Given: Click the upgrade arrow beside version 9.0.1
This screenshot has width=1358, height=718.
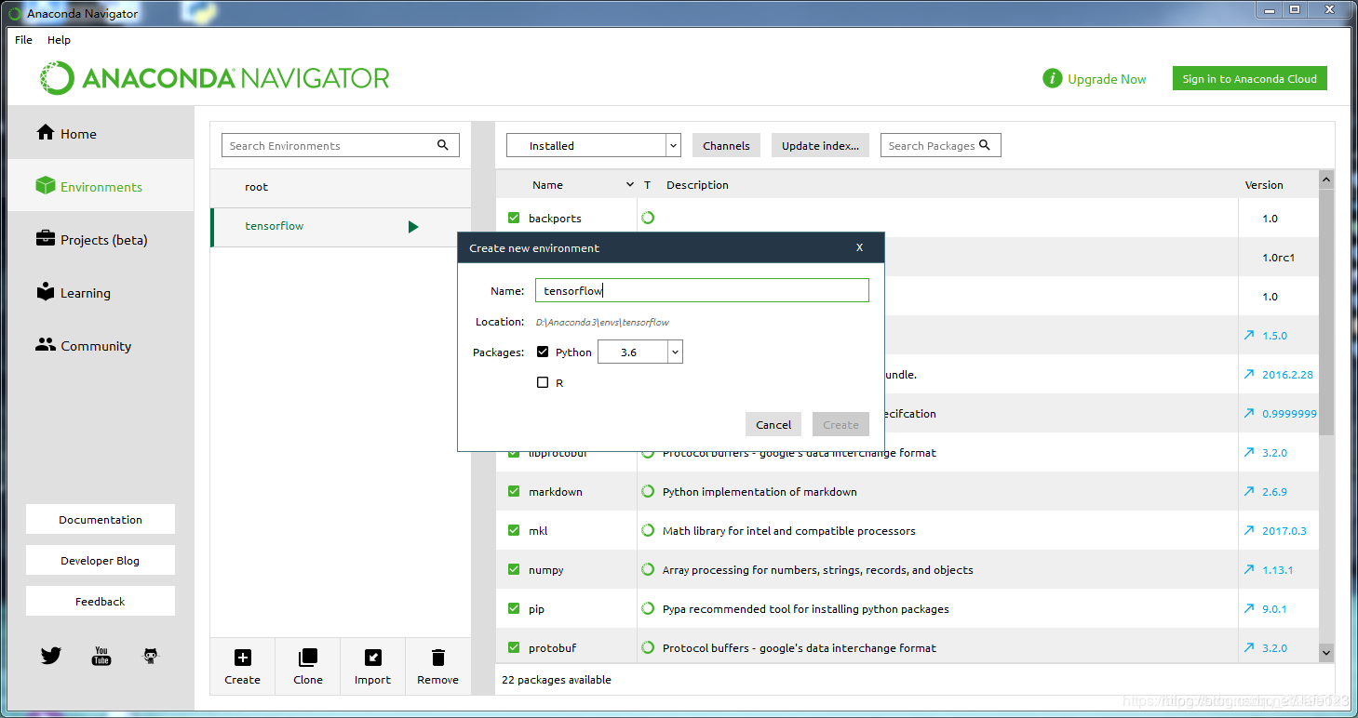Looking at the screenshot, I should pyautogui.click(x=1249, y=608).
